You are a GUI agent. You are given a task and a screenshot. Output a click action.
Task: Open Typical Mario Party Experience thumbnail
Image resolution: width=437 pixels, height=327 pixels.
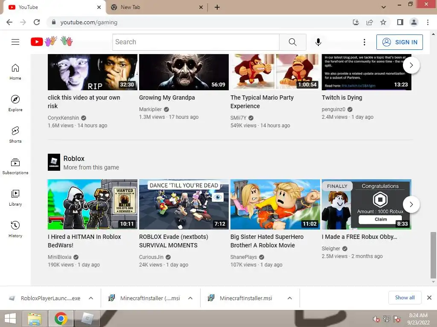tap(275, 72)
